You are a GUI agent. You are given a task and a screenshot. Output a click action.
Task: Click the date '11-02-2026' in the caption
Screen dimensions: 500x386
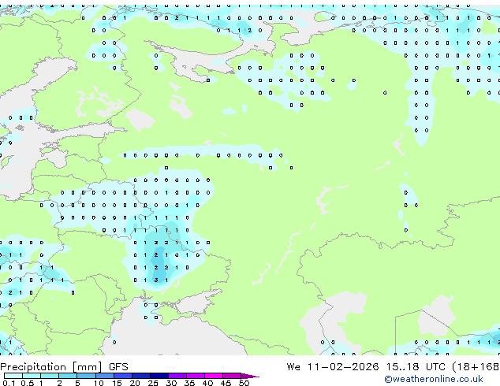343,367
